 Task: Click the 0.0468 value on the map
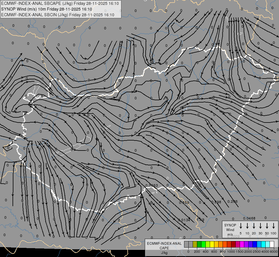(x=249, y=218)
